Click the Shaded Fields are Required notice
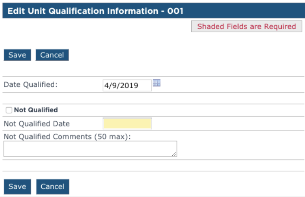This screenshot has width=305, height=197. coord(247,26)
